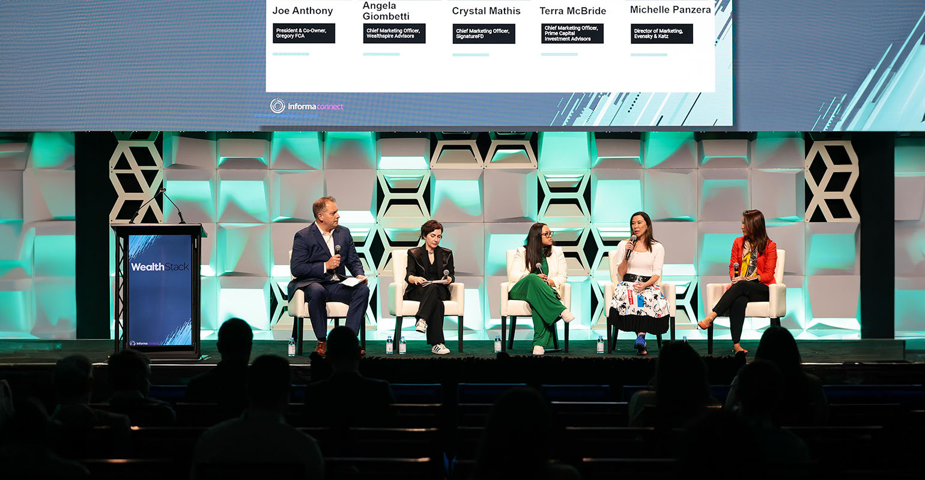
Task: Select the Joe Anthony name heading
Action: click(x=303, y=11)
